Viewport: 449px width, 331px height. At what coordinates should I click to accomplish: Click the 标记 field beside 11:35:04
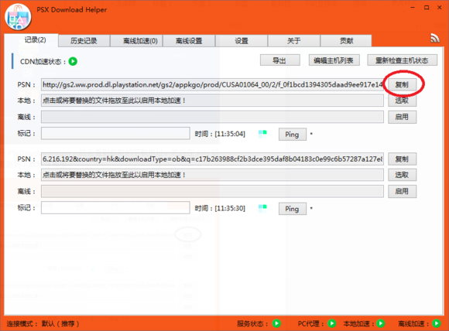(x=115, y=133)
